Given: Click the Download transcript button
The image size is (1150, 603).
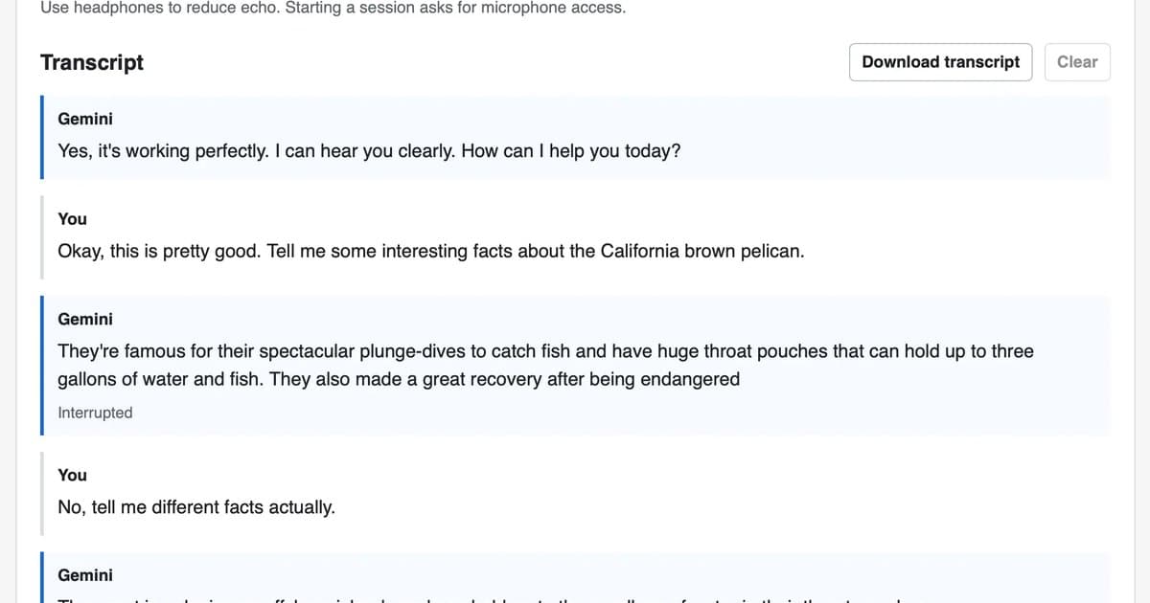Looking at the screenshot, I should pyautogui.click(x=941, y=62).
